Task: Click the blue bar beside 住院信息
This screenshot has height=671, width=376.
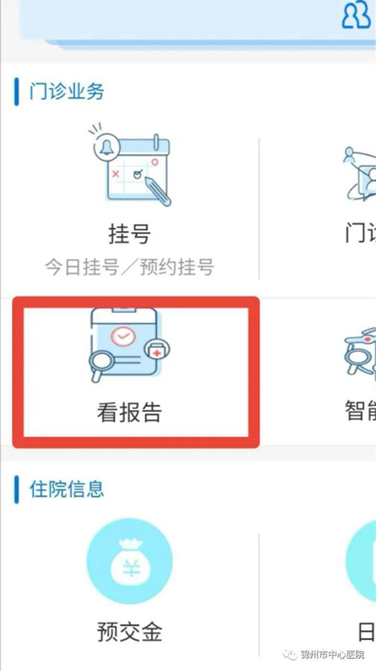Action: point(16,489)
